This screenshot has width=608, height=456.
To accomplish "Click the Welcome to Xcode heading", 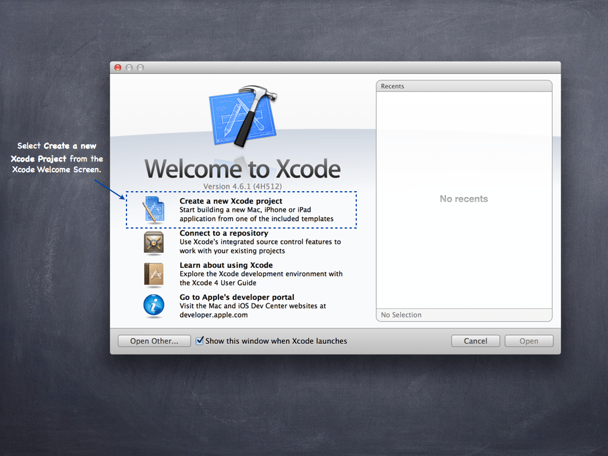I will pos(242,169).
